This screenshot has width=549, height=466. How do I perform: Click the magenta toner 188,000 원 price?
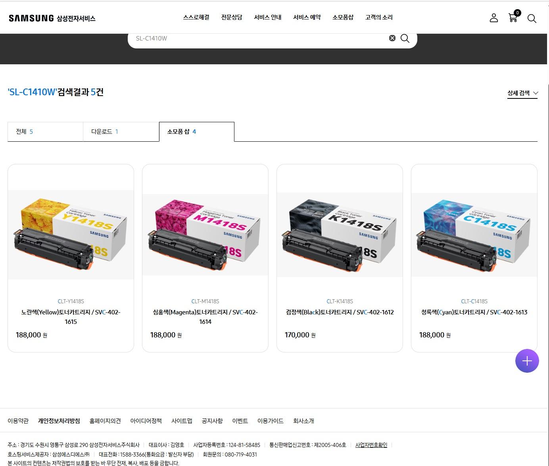pos(166,335)
